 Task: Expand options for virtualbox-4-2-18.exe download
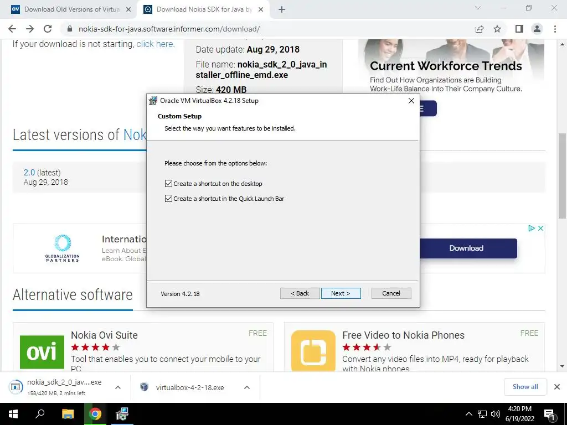click(247, 387)
